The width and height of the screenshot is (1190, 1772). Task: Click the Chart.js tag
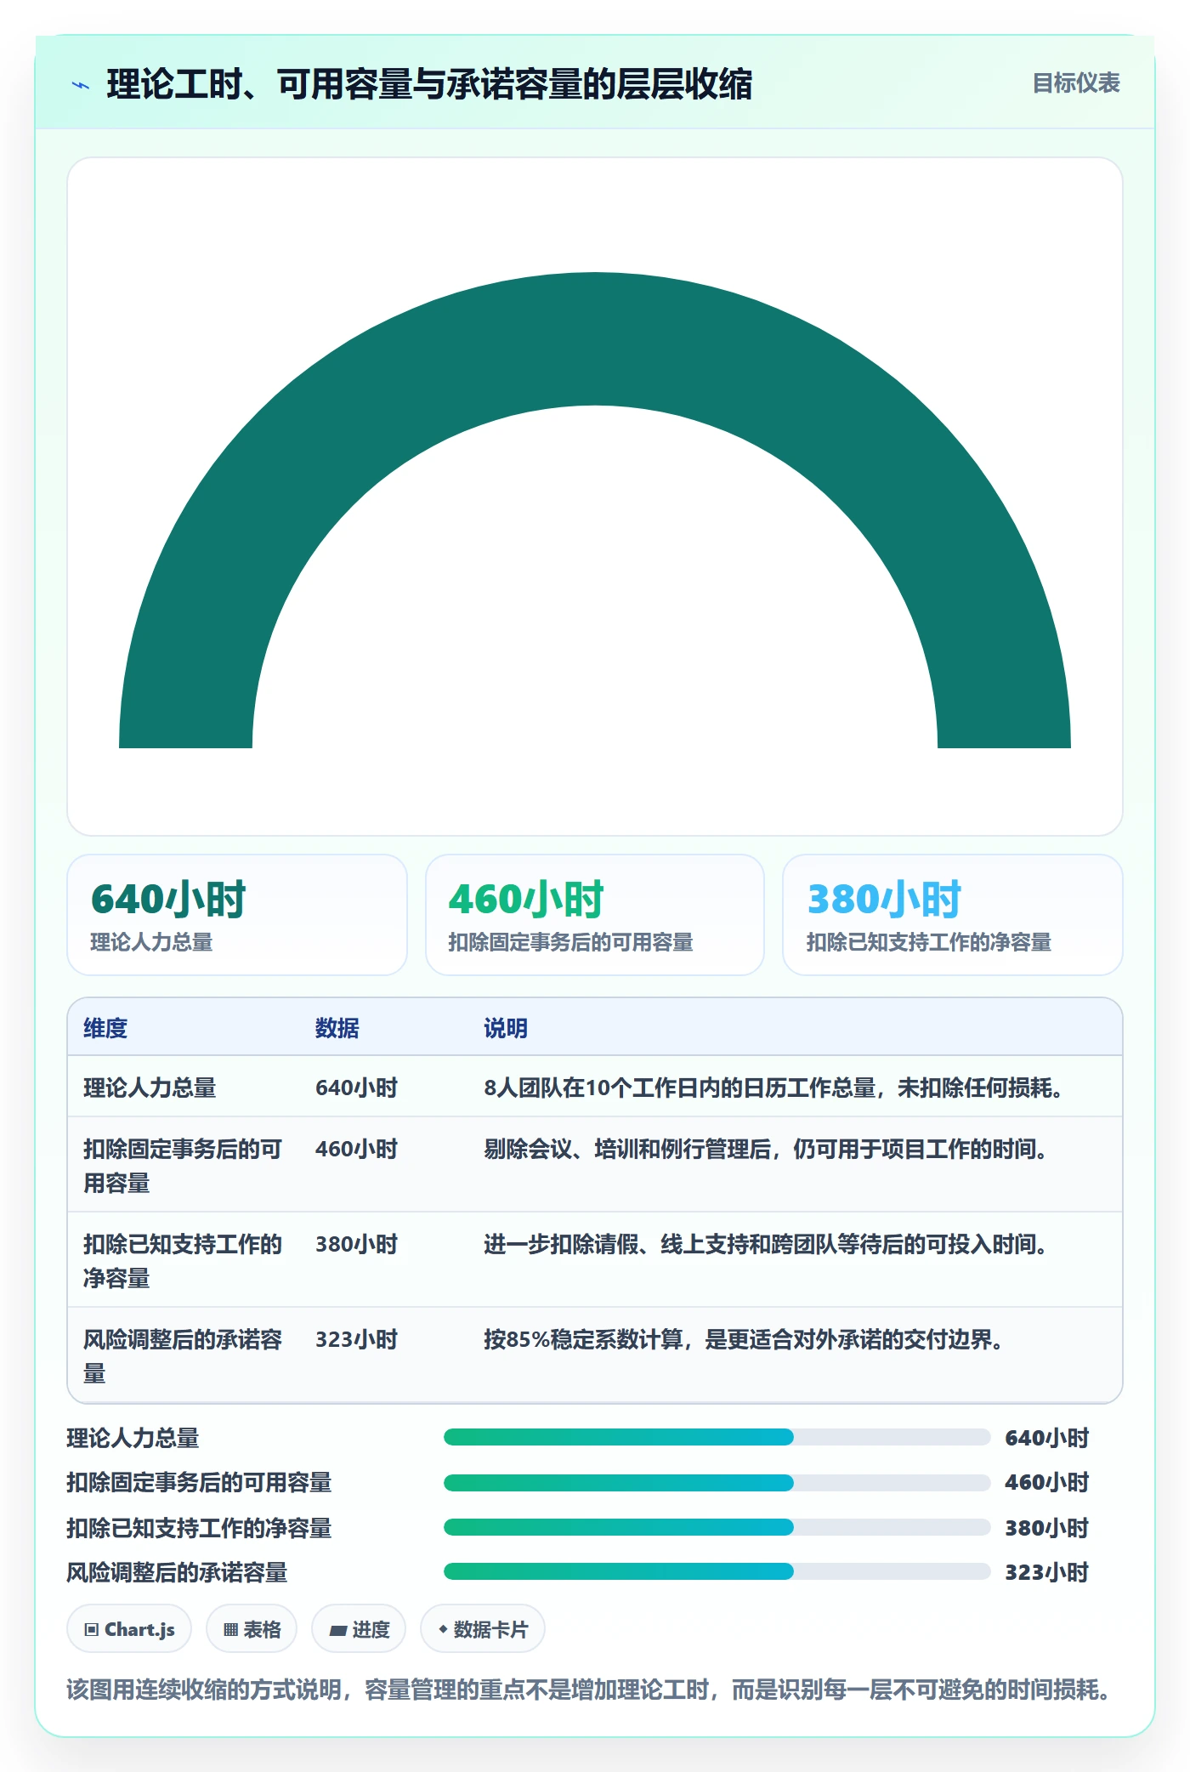click(x=129, y=1629)
